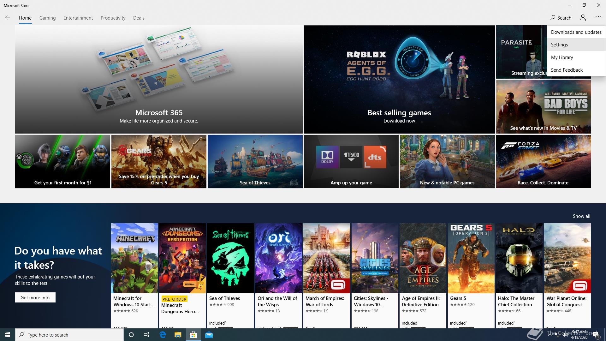606x341 pixels.
Task: Open My Library from the menu
Action: 576,57
